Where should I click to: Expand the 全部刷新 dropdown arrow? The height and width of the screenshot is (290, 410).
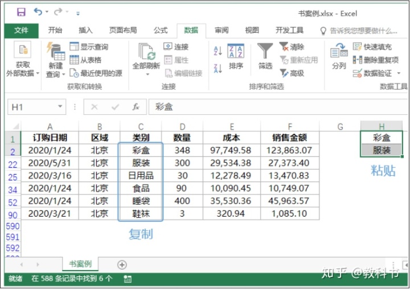[x=147, y=74]
